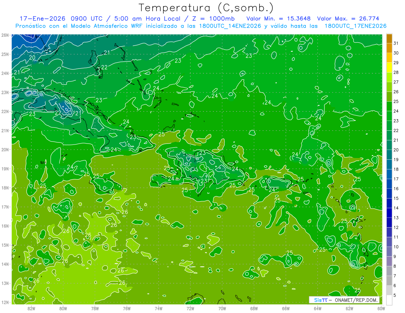
Task: Click the 16N latitude axis label
Action: pos(5,226)
